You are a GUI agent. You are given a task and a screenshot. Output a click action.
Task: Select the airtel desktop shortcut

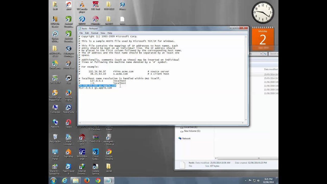[68, 6]
